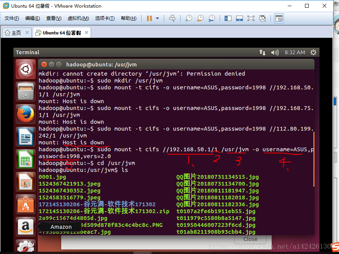Click file 1524583516779.jpeg
The image size is (339, 254).
pyautogui.click(x=69, y=198)
